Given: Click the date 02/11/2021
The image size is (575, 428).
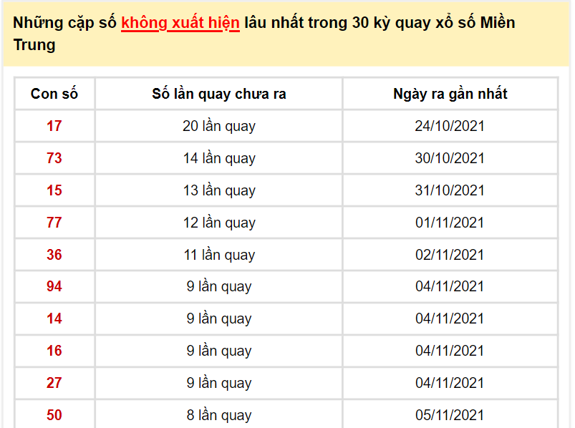Looking at the screenshot, I should 450,255.
